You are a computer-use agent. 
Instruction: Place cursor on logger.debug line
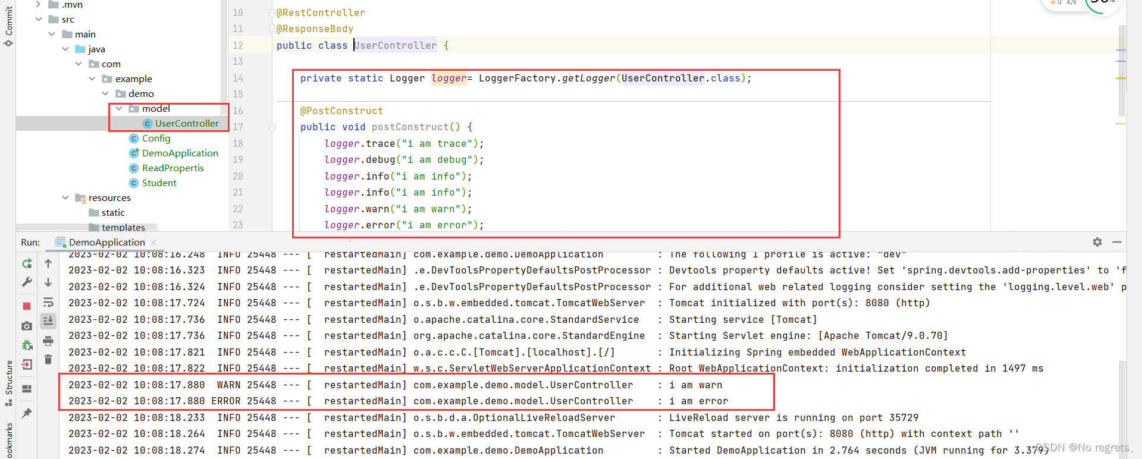click(x=404, y=159)
